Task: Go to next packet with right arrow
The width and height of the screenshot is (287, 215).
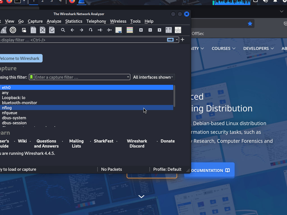Action: coord(82,30)
